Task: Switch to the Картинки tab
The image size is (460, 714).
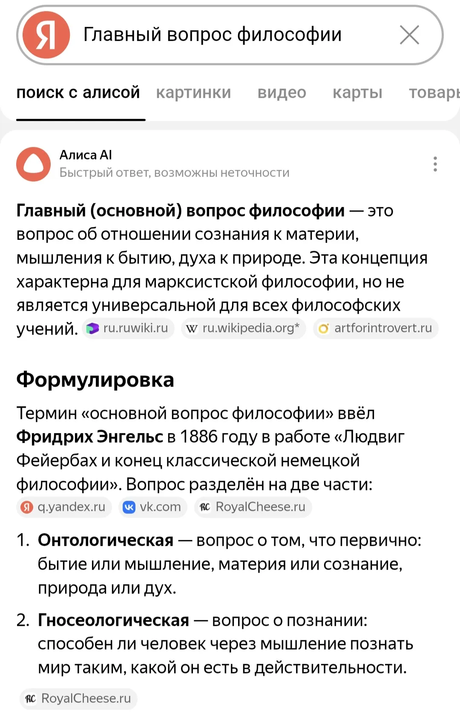Action: (x=193, y=92)
